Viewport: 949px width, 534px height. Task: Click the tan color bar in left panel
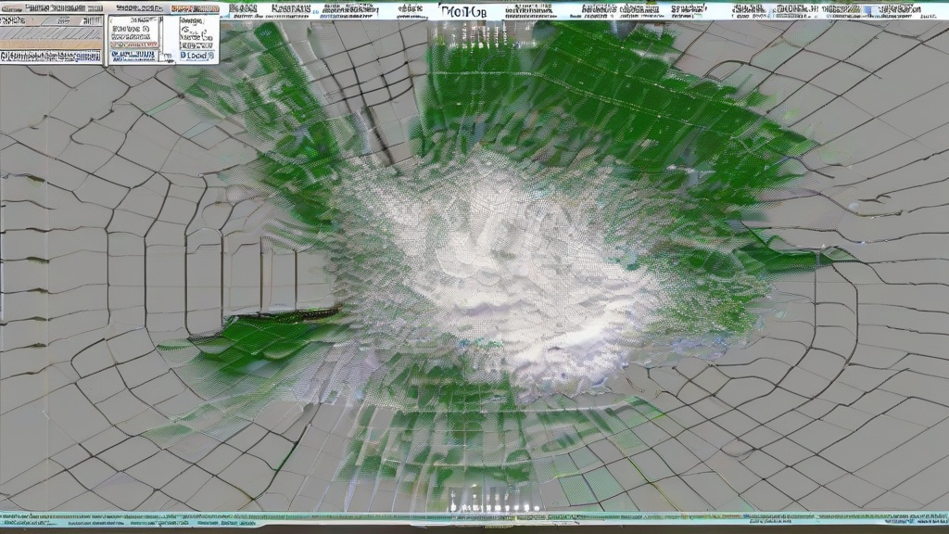click(x=51, y=44)
